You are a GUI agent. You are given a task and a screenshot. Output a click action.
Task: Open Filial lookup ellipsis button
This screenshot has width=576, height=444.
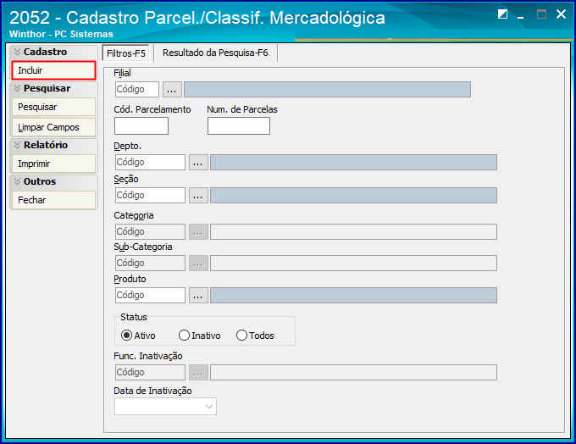click(x=172, y=90)
